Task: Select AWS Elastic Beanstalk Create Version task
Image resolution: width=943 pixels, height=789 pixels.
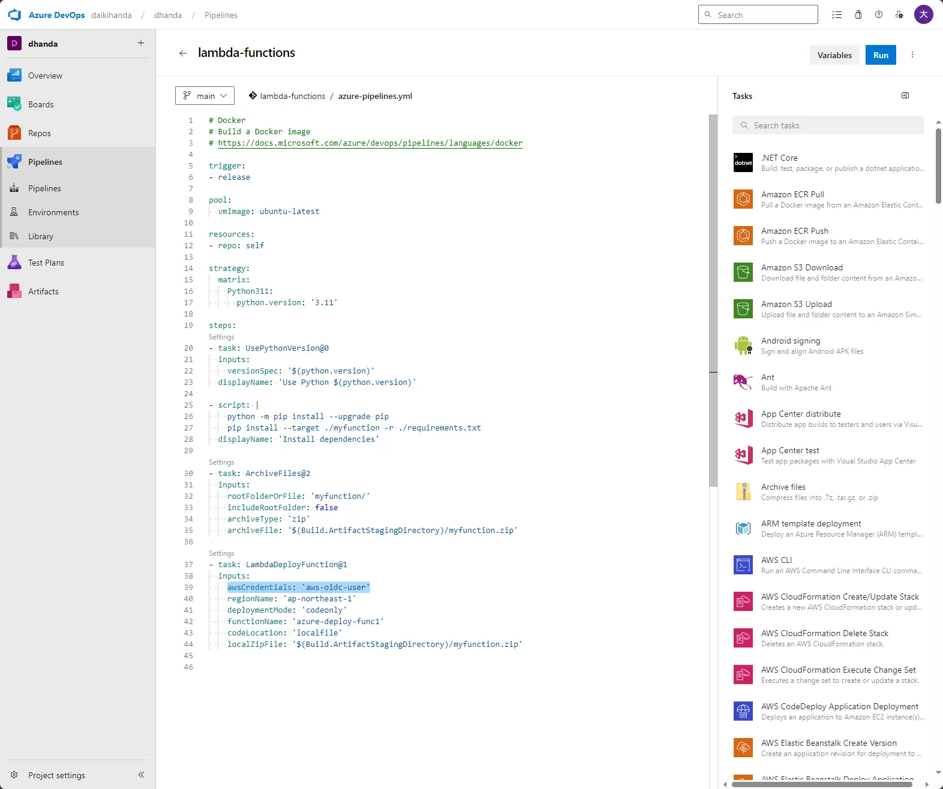Action: 828,748
